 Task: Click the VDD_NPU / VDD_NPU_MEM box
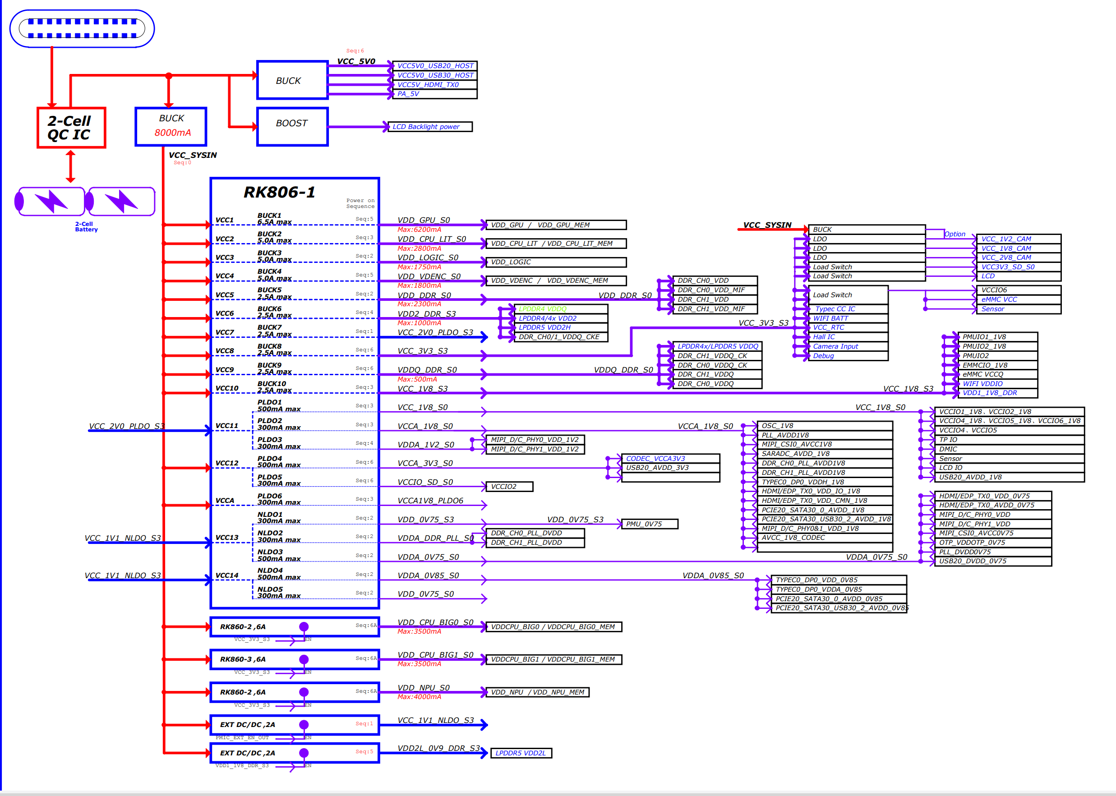pyautogui.click(x=538, y=692)
